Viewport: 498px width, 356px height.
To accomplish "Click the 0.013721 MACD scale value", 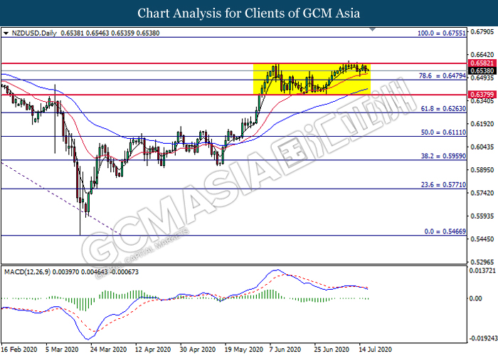I will coord(482,271).
